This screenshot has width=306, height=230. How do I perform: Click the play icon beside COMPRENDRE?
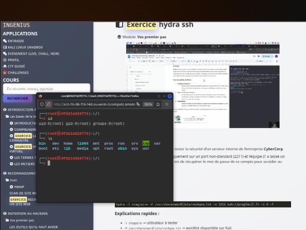(x=11, y=130)
